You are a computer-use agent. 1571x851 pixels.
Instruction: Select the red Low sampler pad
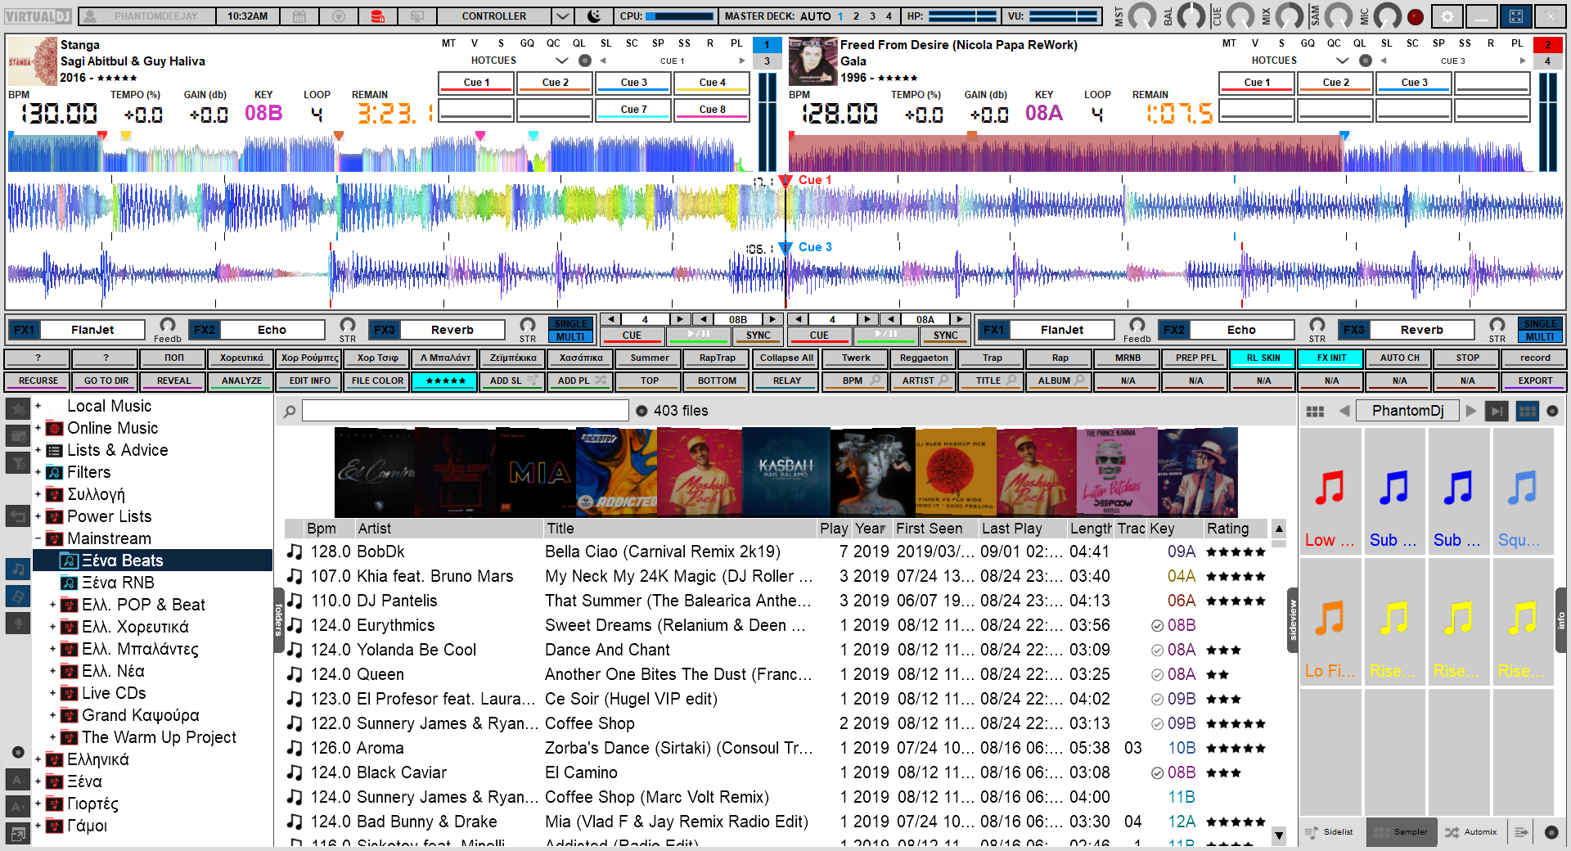[1330, 492]
